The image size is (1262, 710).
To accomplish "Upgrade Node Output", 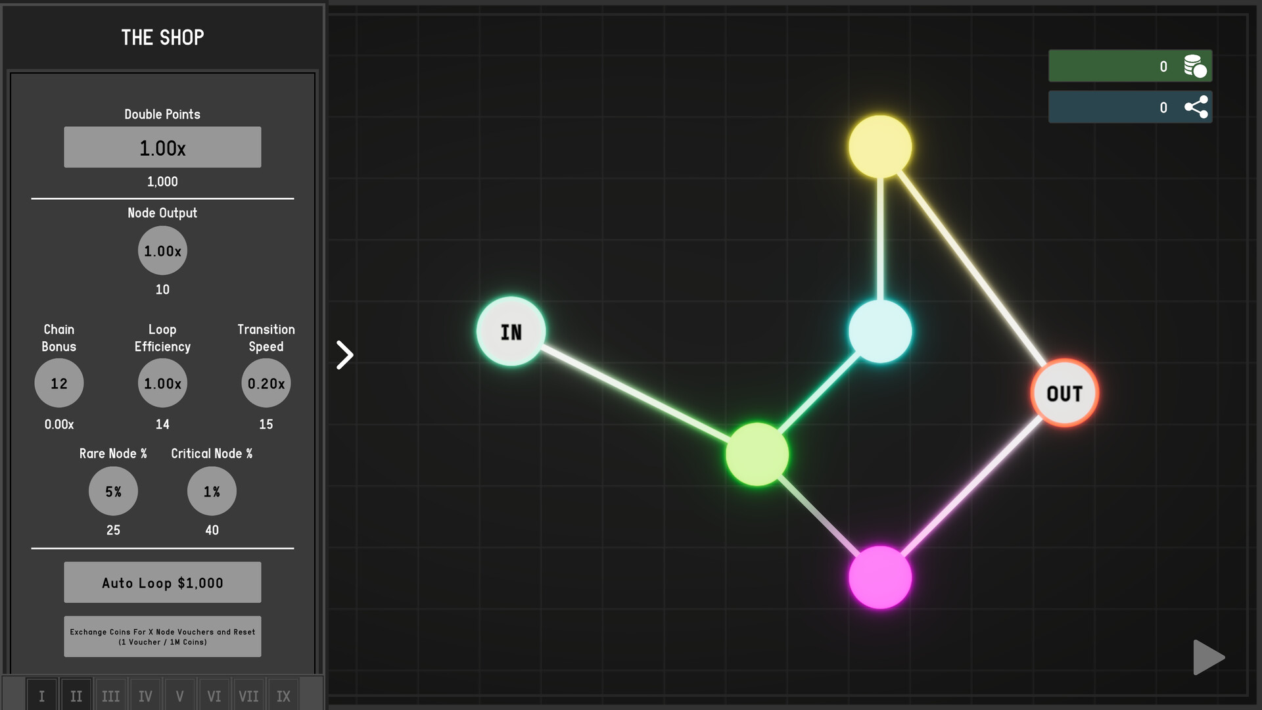I will [162, 250].
